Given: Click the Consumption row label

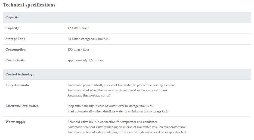Looking at the screenshot, I should point(16,49).
